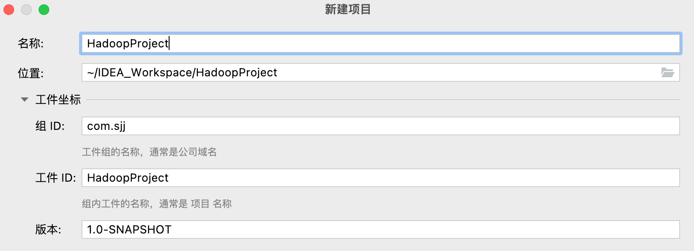Image resolution: width=694 pixels, height=251 pixels.
Task: Close the 新建项目 dialog with red button
Action: (x=9, y=10)
